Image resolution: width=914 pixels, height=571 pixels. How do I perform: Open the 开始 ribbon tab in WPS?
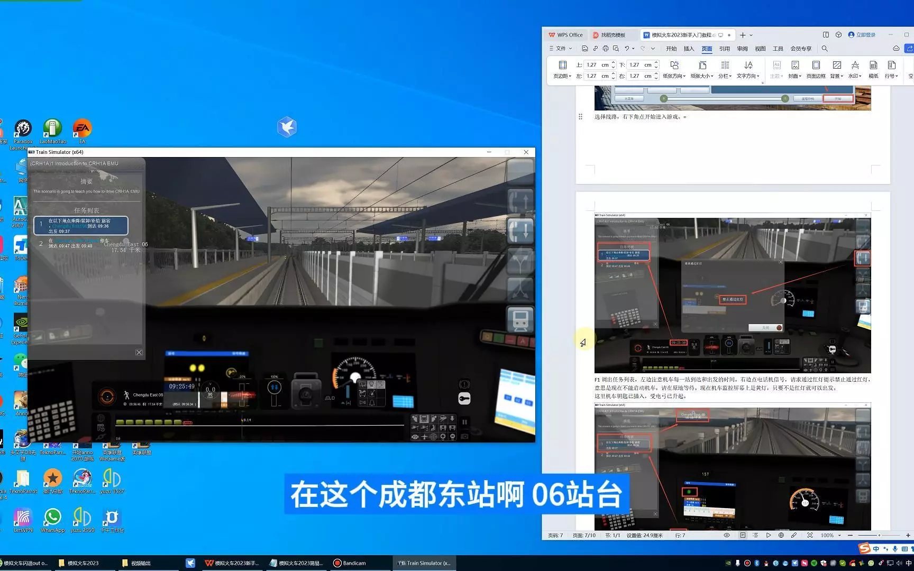(x=671, y=49)
